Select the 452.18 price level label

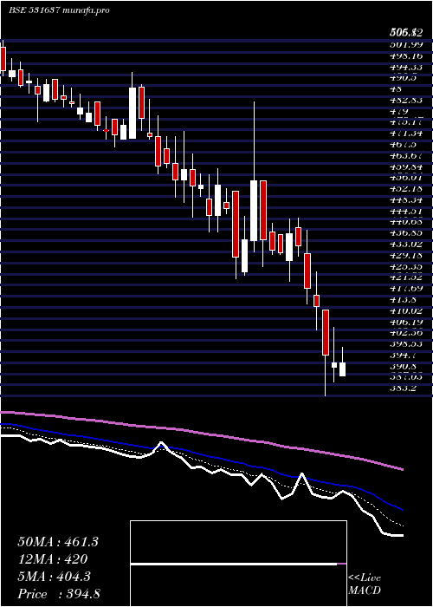point(406,188)
